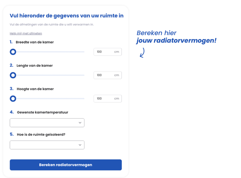Image resolution: width=241 pixels, height=178 pixels.
Task: Click the curved arrow icon under the radiatorvermogen text
Action: coord(142,53)
